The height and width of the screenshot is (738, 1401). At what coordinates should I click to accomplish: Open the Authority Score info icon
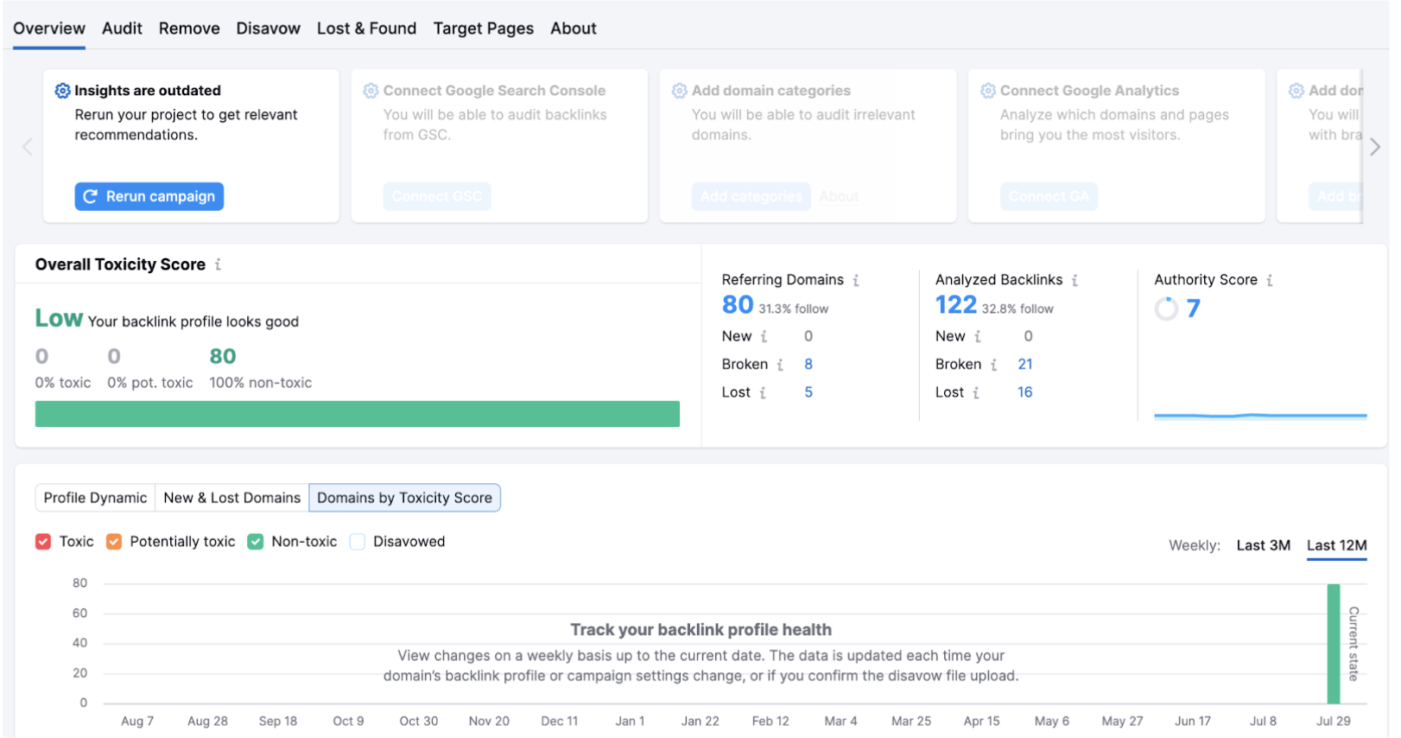(1270, 280)
